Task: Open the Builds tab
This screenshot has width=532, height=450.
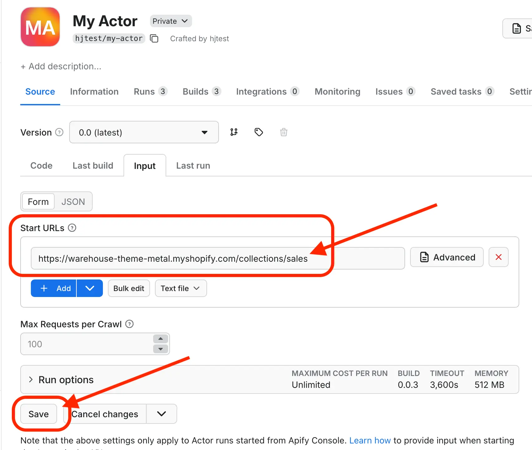Action: coord(202,91)
